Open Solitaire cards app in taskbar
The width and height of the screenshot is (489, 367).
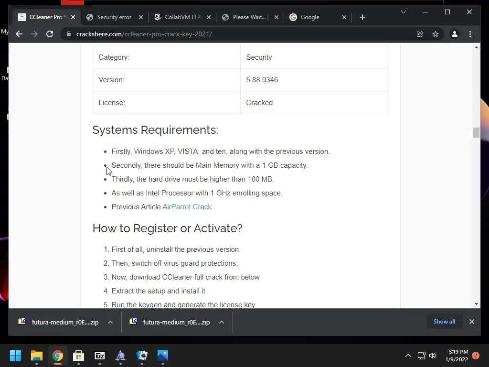(141, 356)
